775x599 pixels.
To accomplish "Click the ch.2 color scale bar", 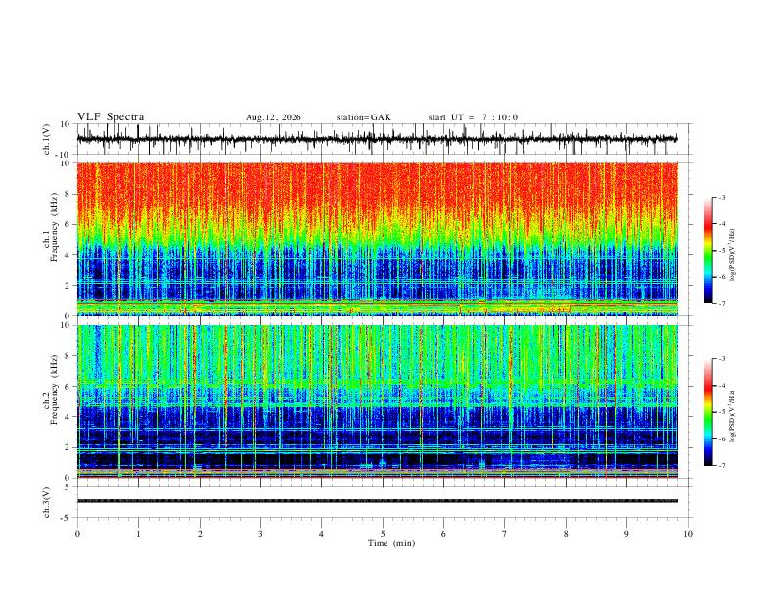I will coord(708,412).
